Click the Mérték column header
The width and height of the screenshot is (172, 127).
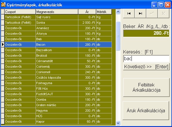[104, 12]
